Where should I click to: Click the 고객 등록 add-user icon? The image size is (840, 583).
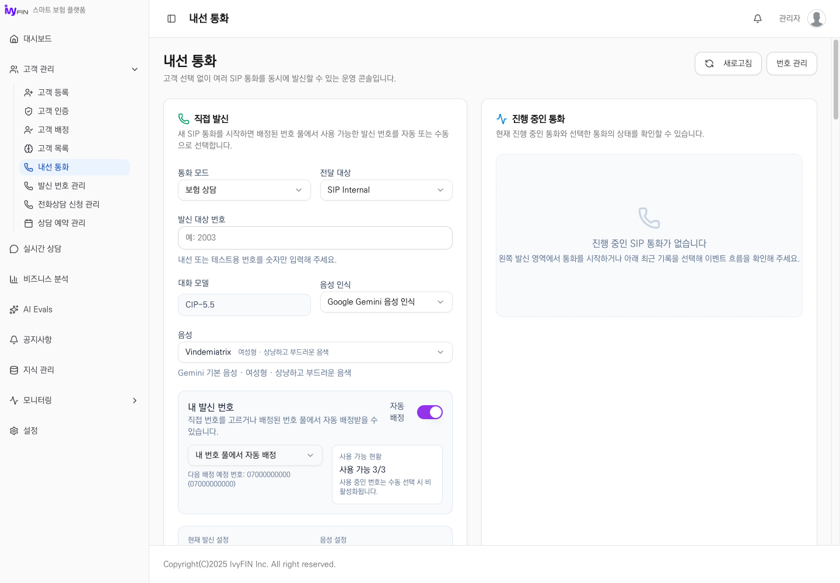29,93
